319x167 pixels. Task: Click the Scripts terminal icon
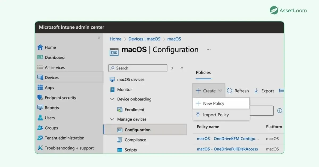pos(120,150)
